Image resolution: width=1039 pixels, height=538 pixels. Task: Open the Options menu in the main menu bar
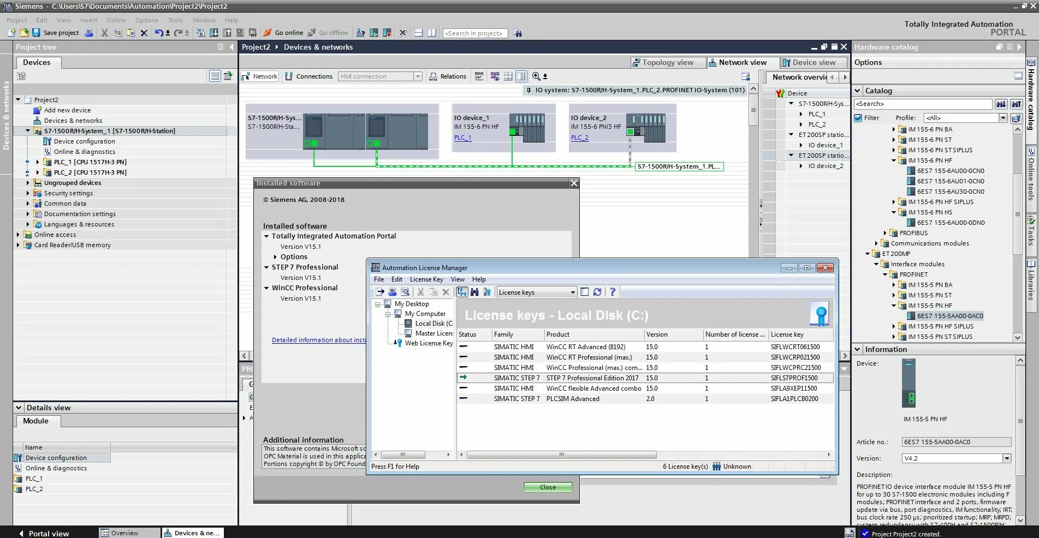click(x=147, y=20)
